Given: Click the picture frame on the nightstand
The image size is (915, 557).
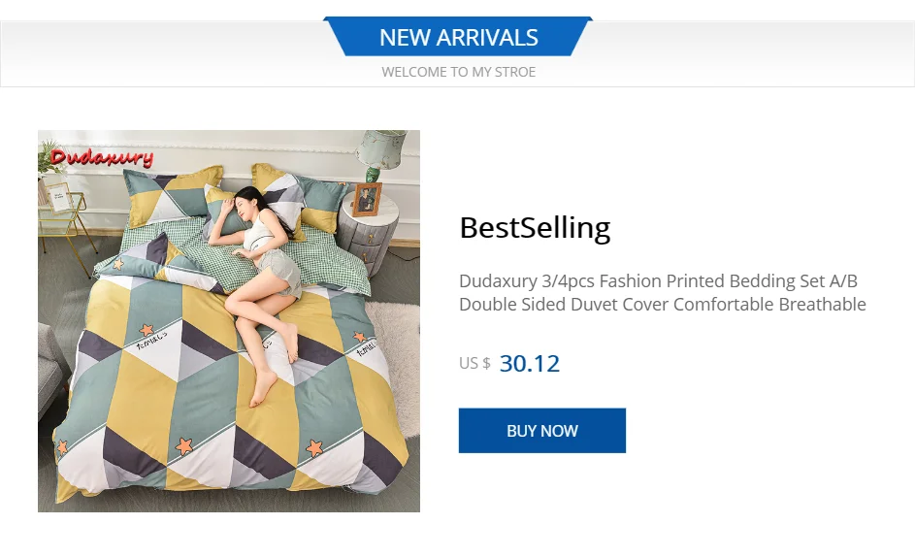Looking at the screenshot, I should click(x=367, y=197).
